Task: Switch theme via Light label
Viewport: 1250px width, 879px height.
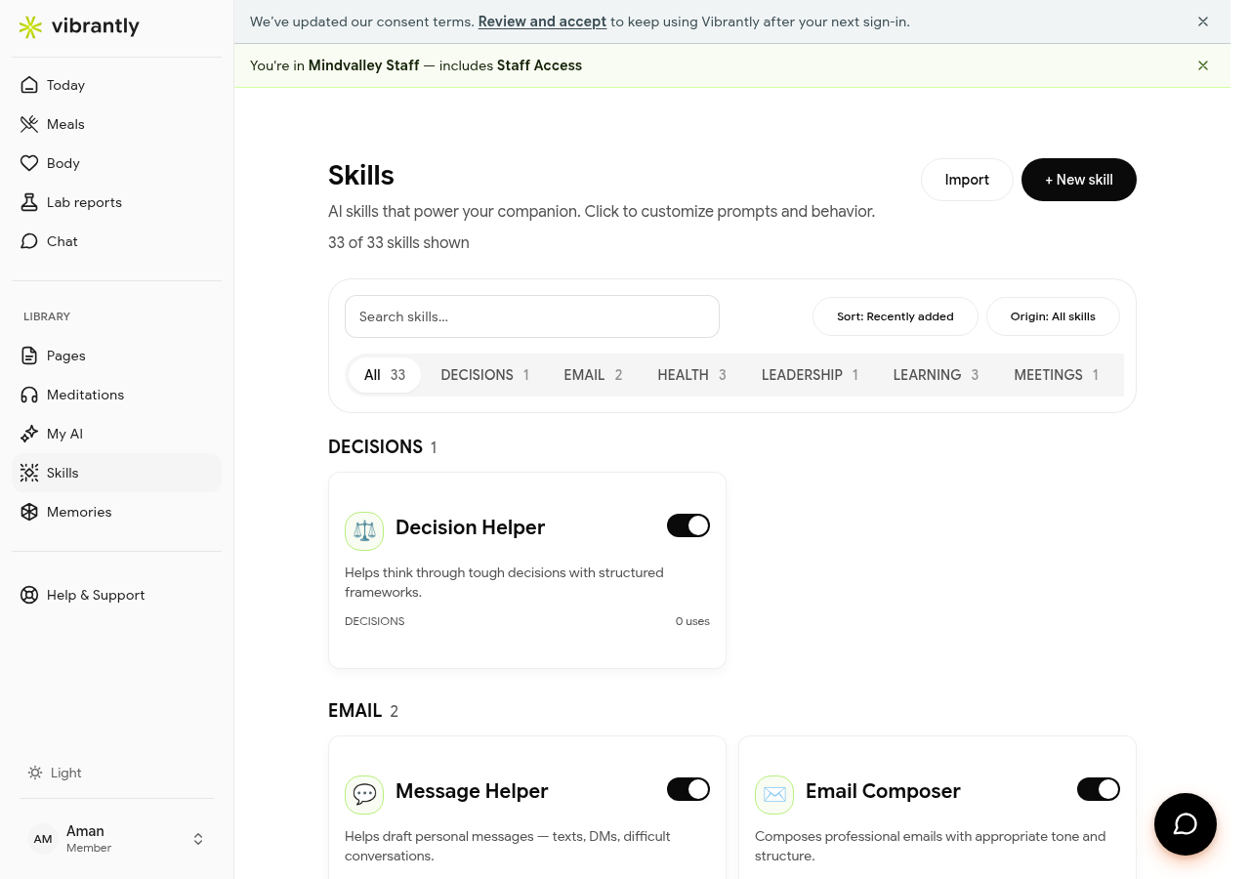Action: [66, 773]
